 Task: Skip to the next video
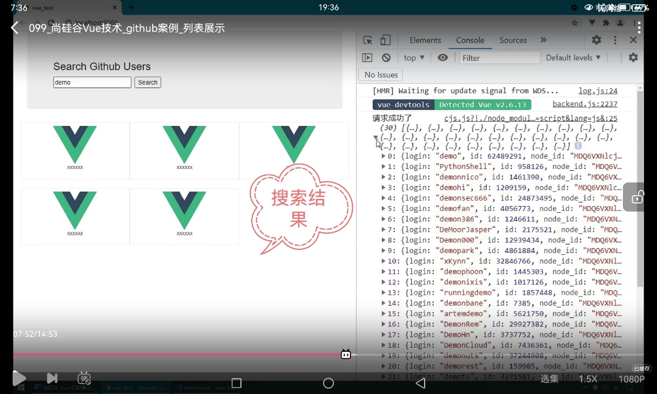coord(52,378)
